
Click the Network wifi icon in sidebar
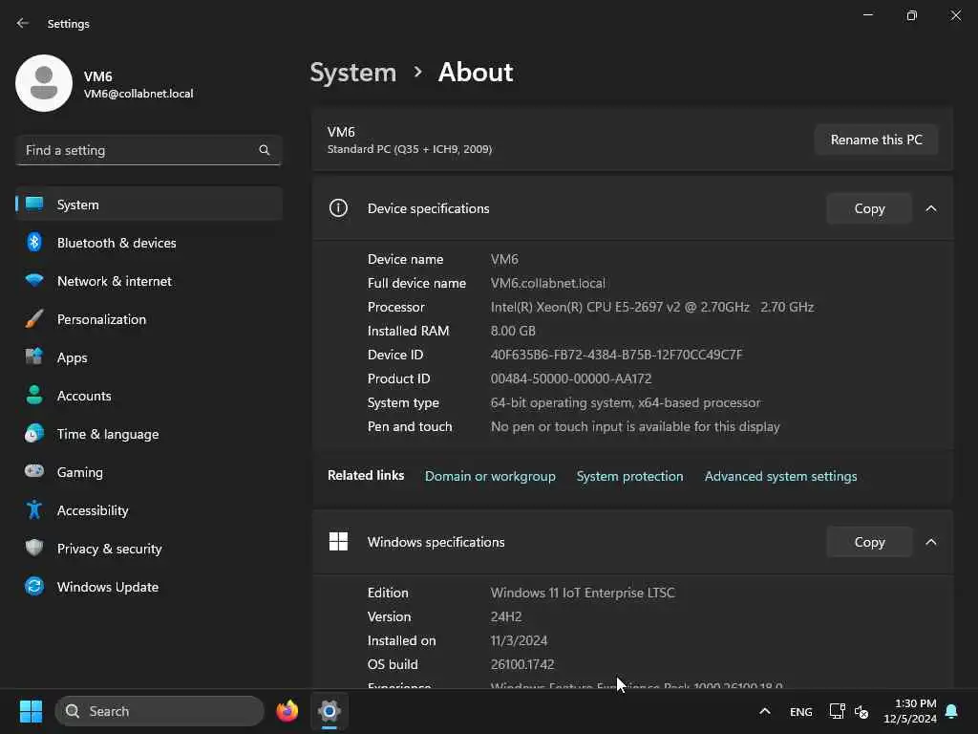[x=34, y=280]
